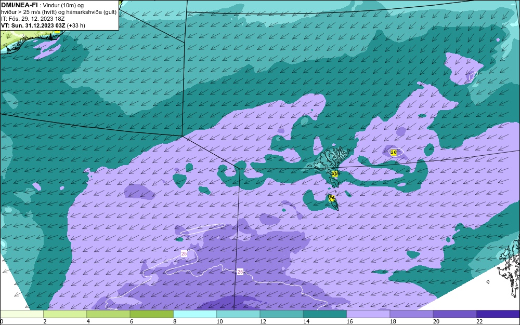Screen dimensions: 520x325
Task: Click the legend tick label '10'
Action: pos(219,321)
